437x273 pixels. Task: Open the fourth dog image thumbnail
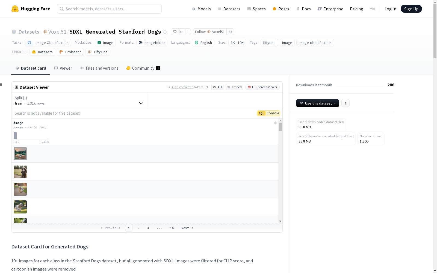(20, 207)
